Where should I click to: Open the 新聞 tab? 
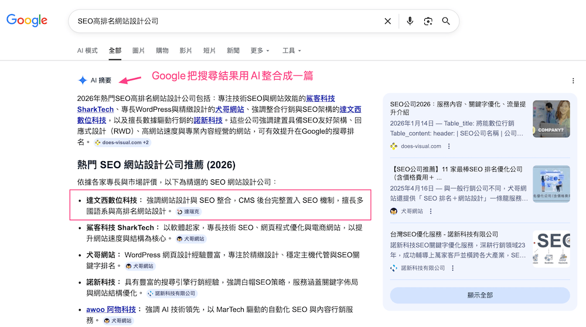(233, 50)
